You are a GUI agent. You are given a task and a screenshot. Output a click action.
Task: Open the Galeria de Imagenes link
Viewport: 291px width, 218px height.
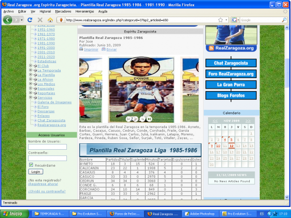point(54,102)
